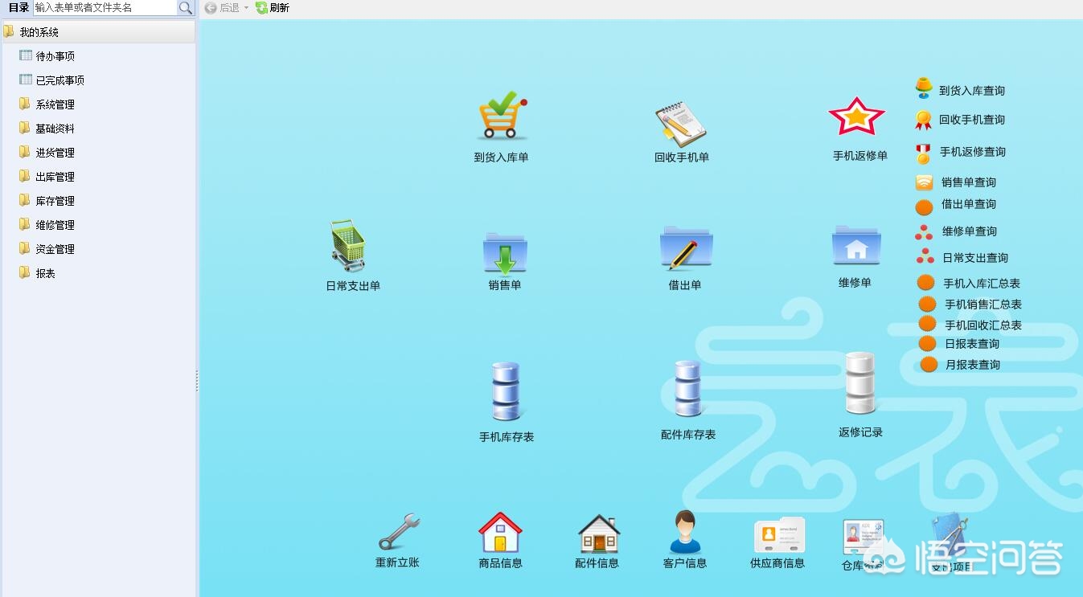Viewport: 1083px width, 597px height.
Task: Click the icon beside 到货入库查询
Action: (924, 88)
